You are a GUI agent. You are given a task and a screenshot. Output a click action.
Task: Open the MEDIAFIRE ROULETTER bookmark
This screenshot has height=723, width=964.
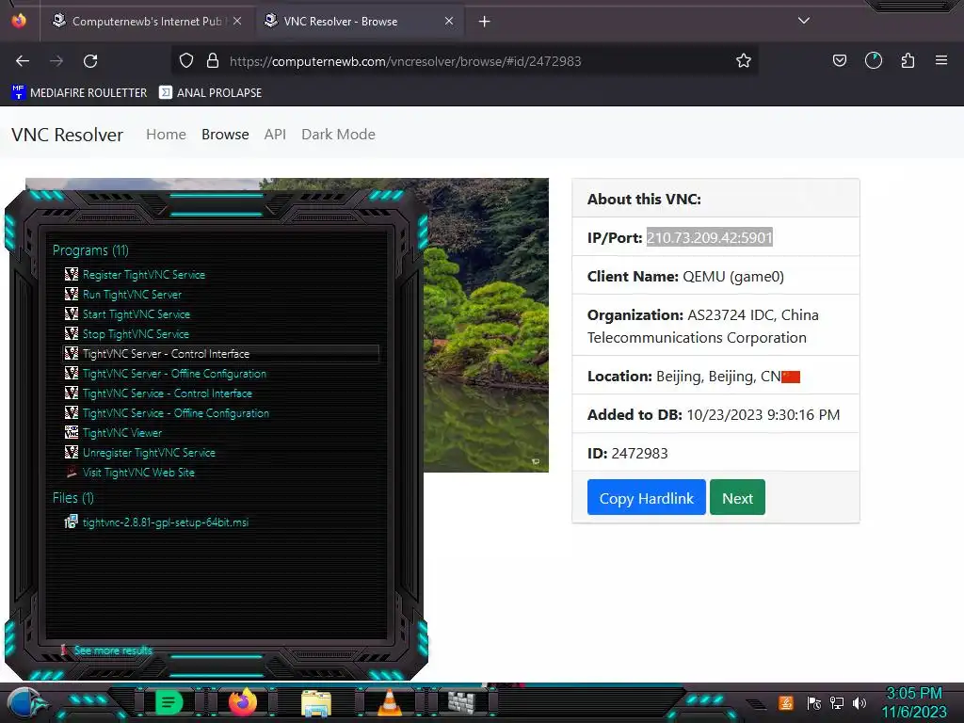[x=79, y=93]
